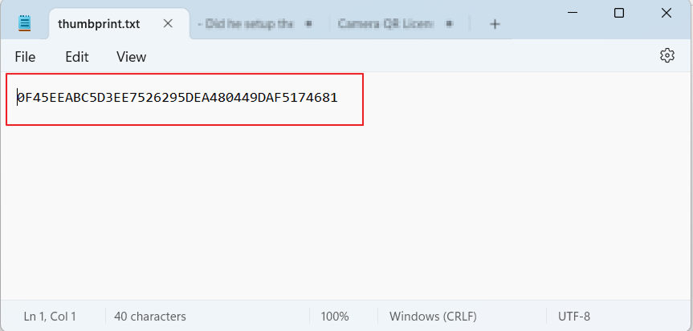The width and height of the screenshot is (693, 331).
Task: Open the Edit menu
Action: tap(77, 57)
